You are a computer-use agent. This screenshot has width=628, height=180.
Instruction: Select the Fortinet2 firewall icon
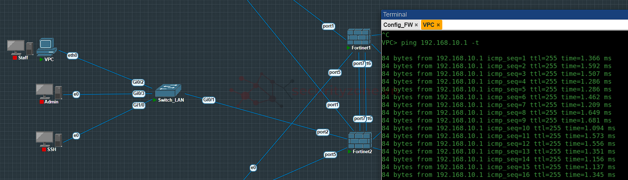click(360, 140)
